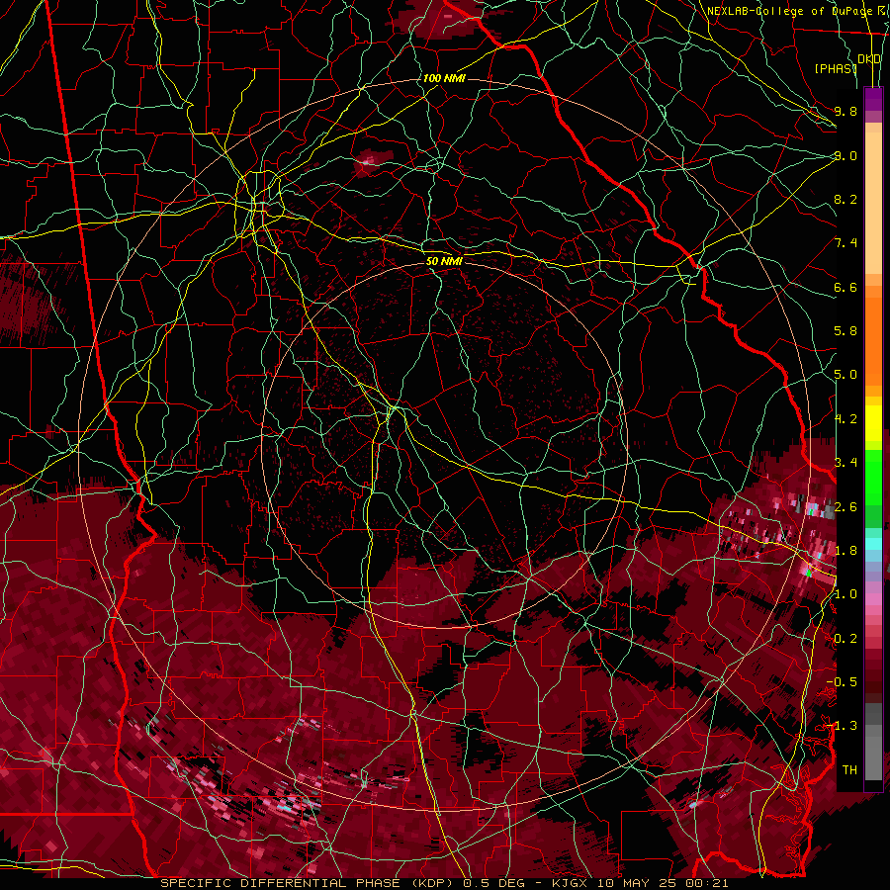The height and width of the screenshot is (890, 890).
Task: Click the 0.2 scale value
Action: click(x=845, y=639)
